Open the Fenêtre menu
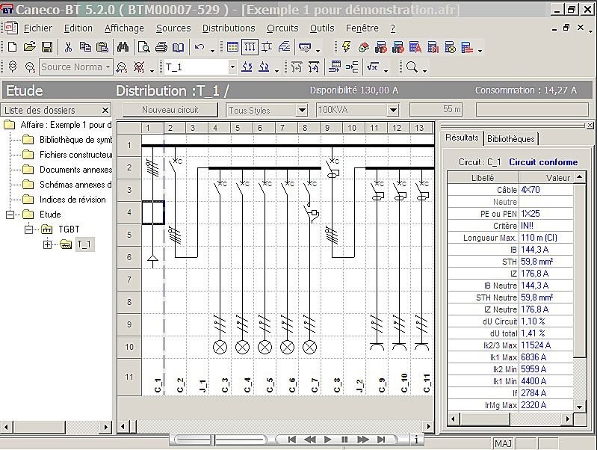The height and width of the screenshot is (450, 597). point(362,28)
